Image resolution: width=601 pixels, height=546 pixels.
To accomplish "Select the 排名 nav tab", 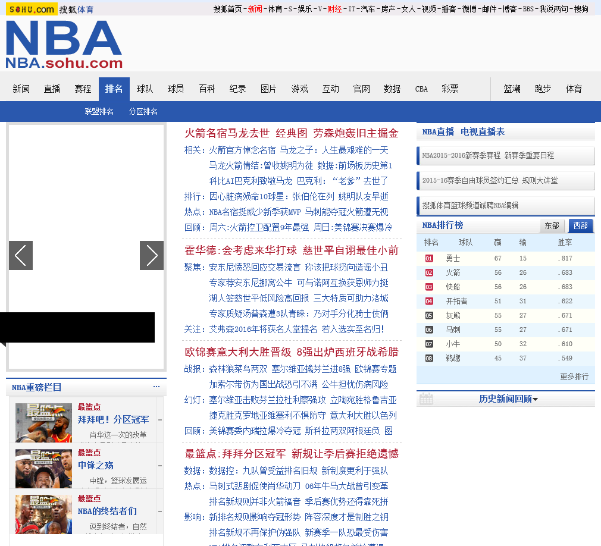I will coord(114,89).
